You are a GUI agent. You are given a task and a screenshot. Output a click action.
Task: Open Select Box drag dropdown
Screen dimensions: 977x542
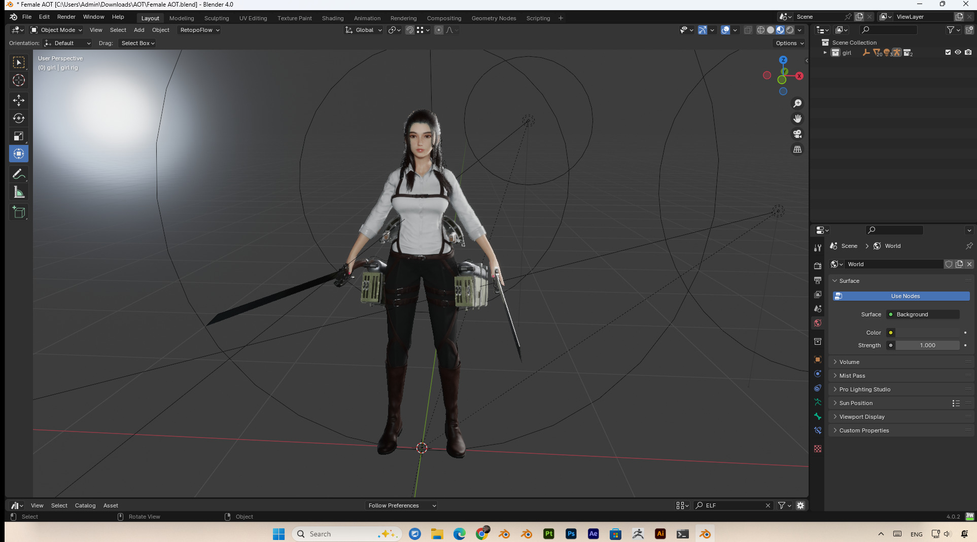pyautogui.click(x=137, y=43)
